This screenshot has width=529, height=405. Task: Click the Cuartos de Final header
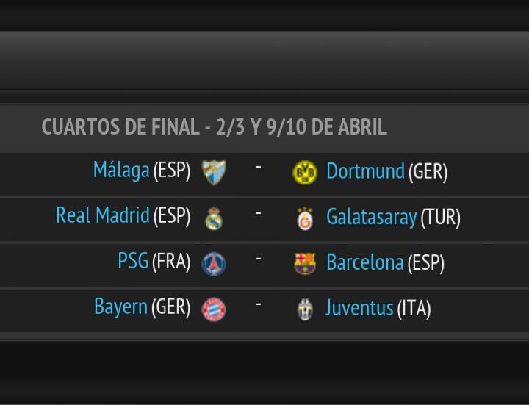(215, 127)
